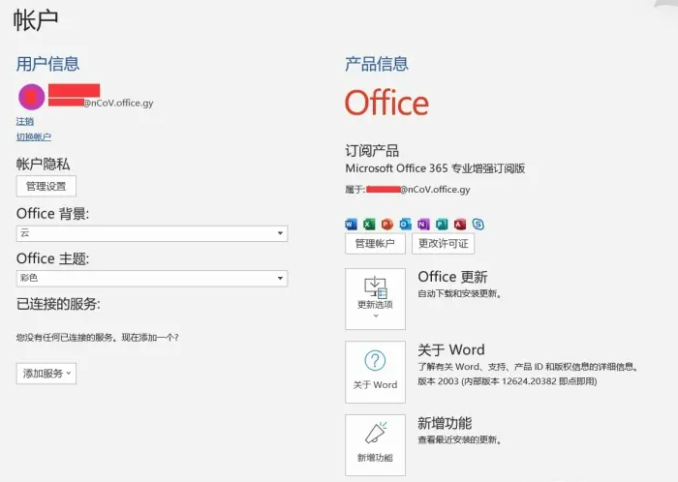
Task: Click the large red Office logo
Action: coord(387,103)
